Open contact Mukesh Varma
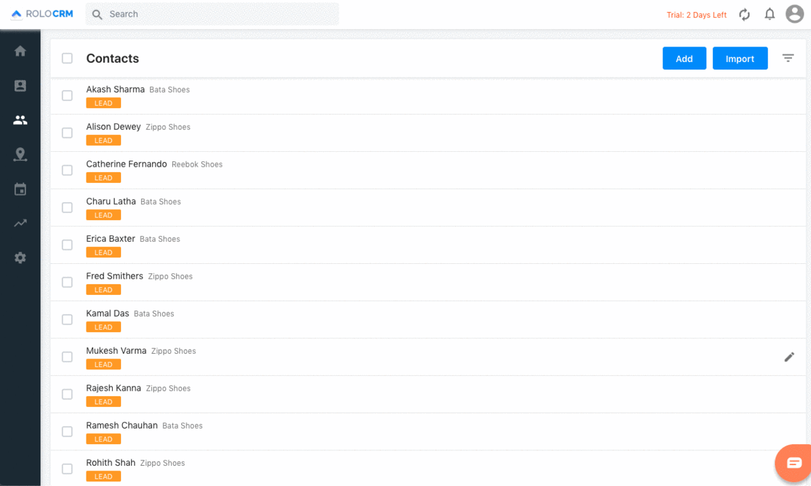This screenshot has height=486, width=811. 116,350
